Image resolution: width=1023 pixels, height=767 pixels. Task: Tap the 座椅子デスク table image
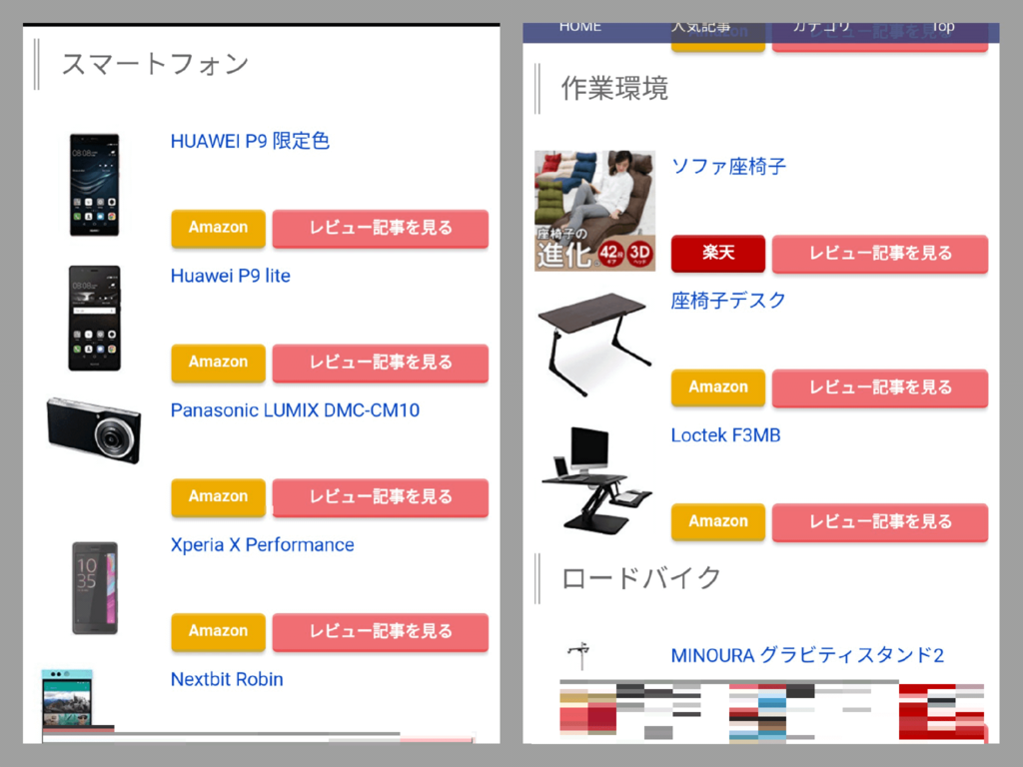point(593,344)
